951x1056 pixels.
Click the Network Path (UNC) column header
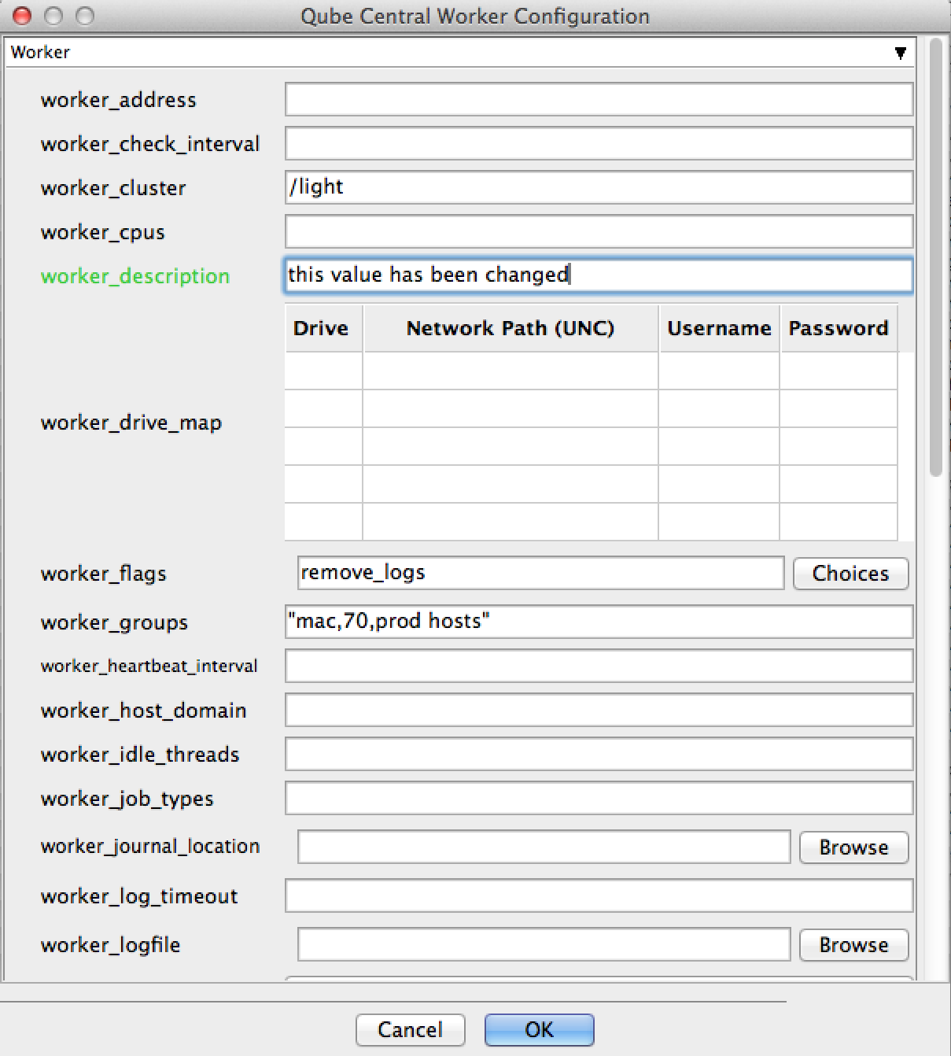(510, 328)
